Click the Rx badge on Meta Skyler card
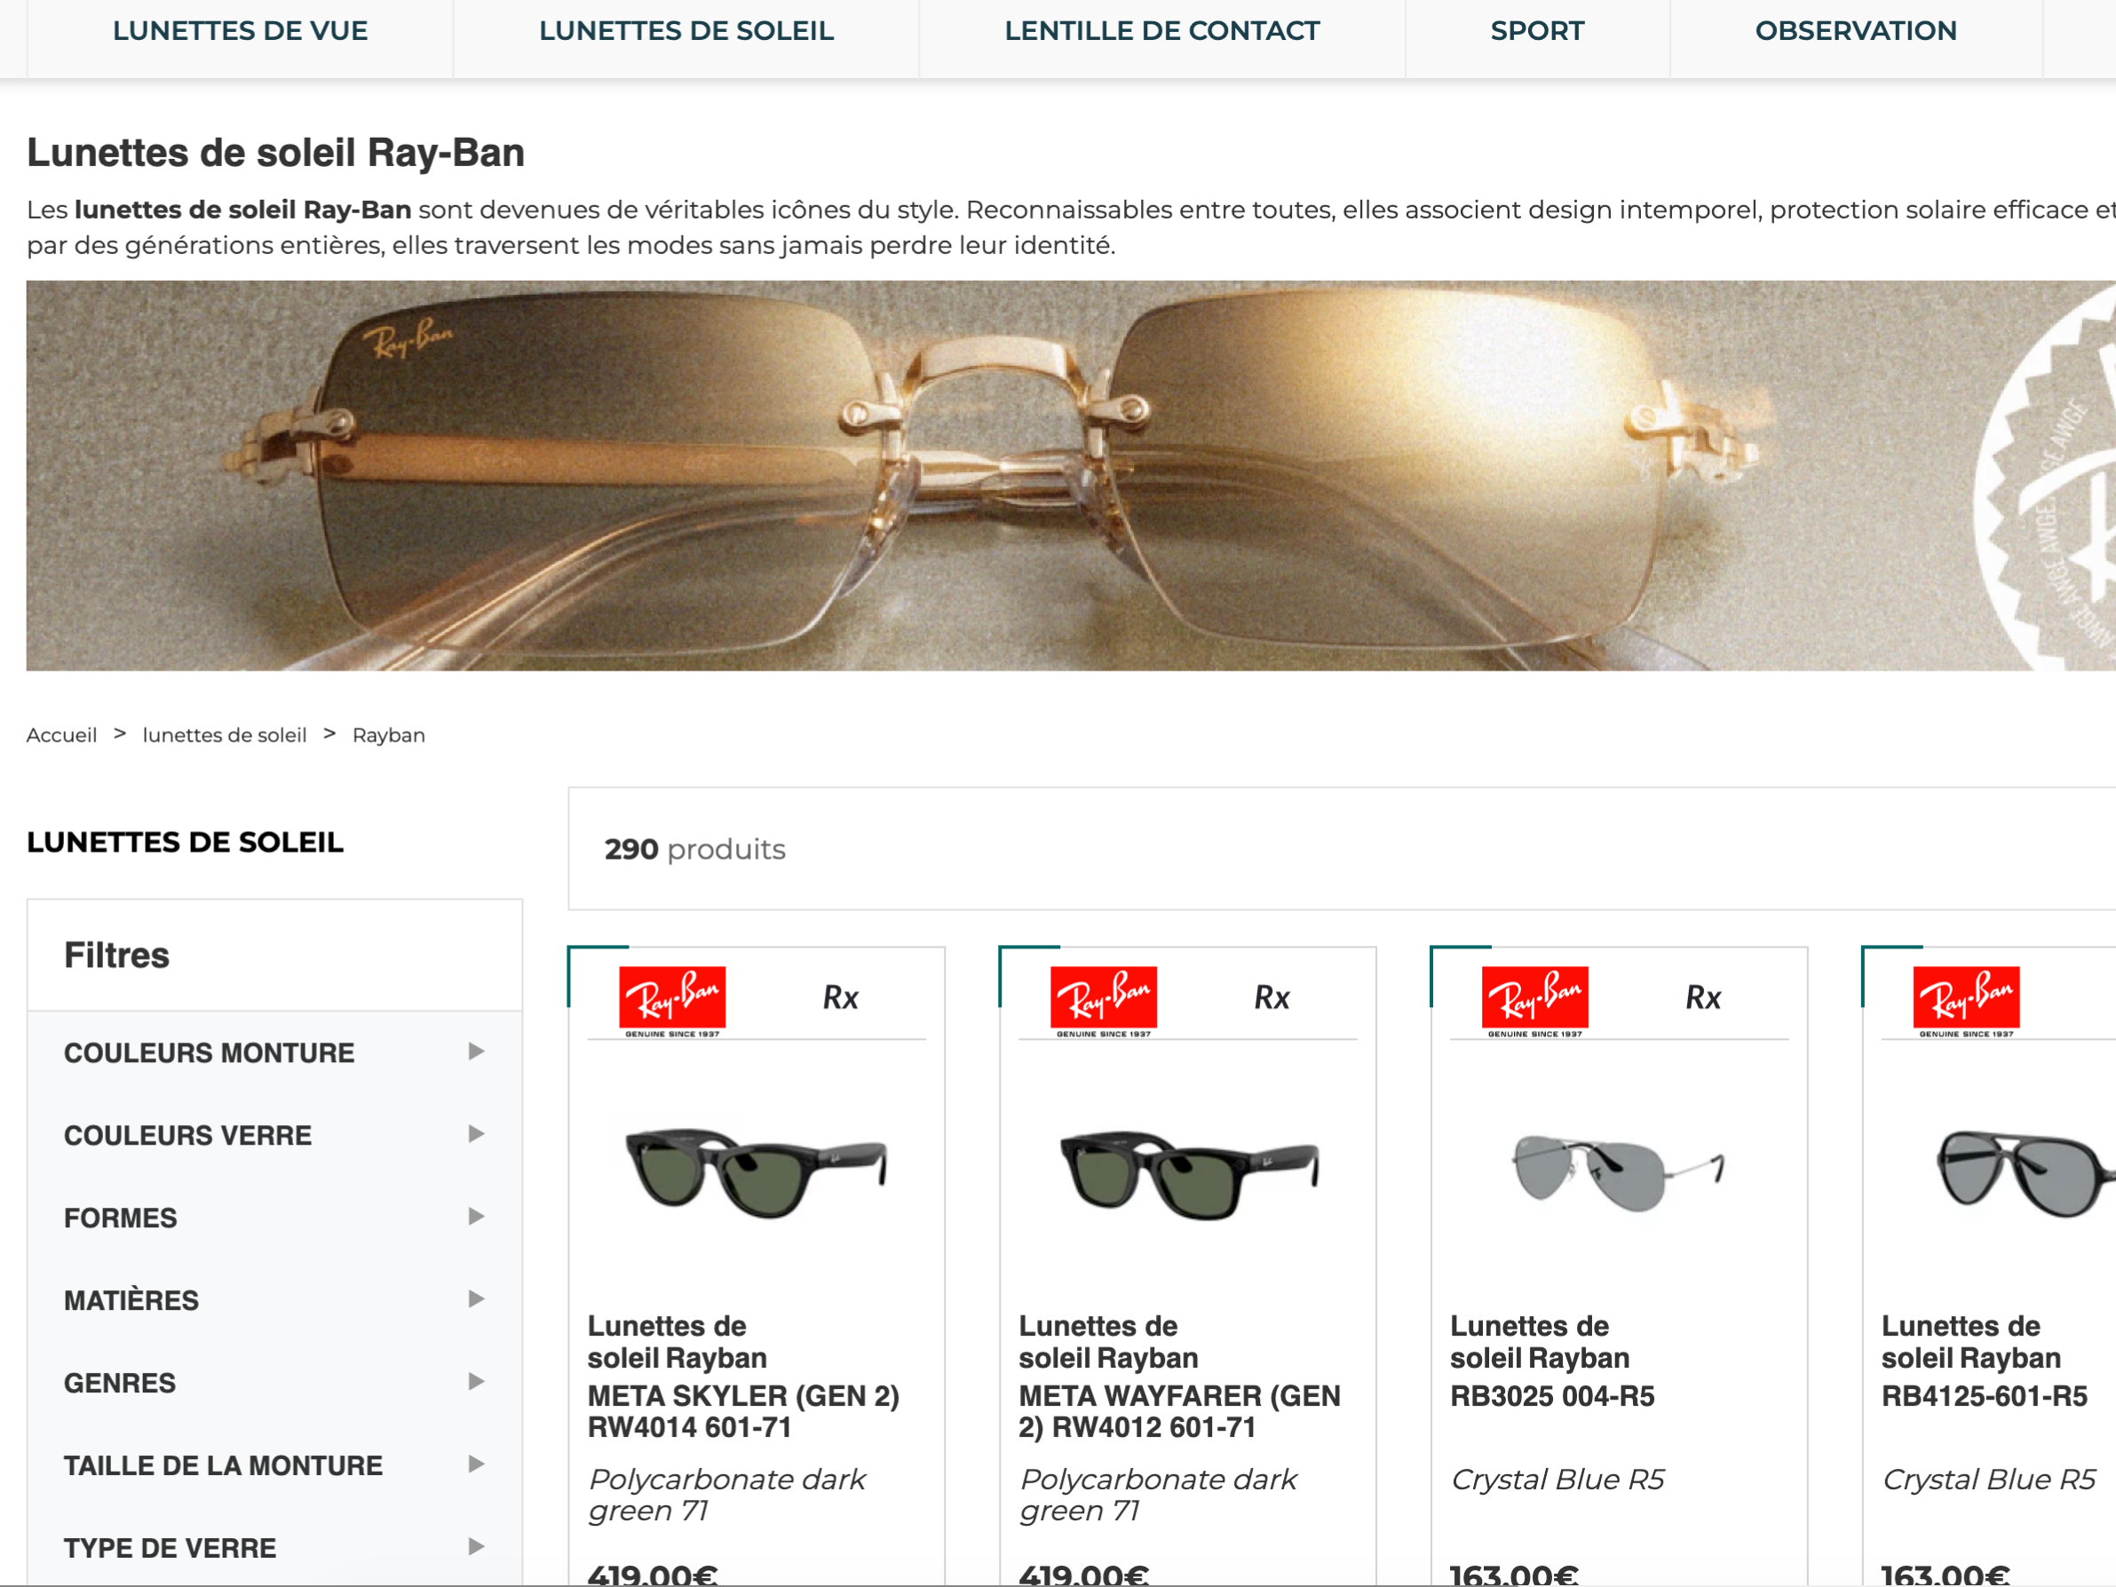Viewport: 2116px width, 1587px height. 841,997
